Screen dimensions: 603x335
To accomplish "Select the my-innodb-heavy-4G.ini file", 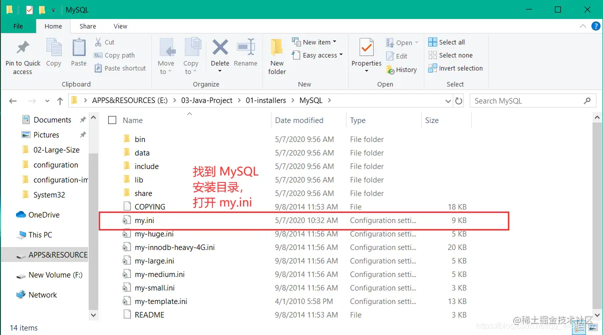I will point(175,247).
